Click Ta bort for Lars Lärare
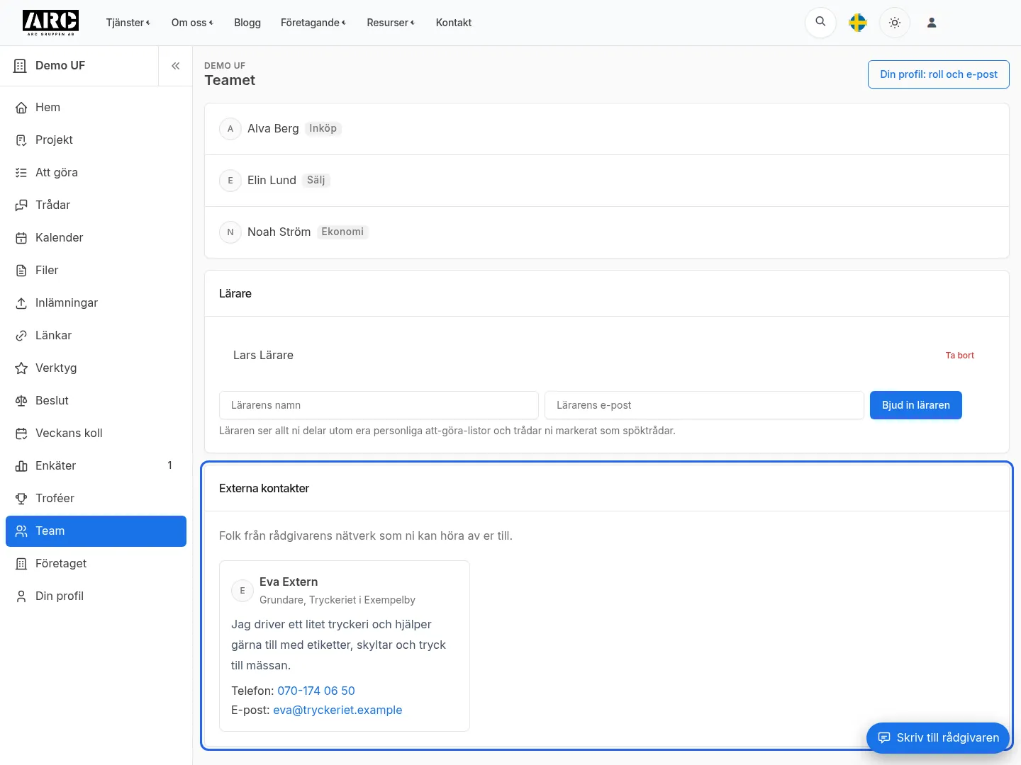This screenshot has height=765, width=1021. [960, 356]
